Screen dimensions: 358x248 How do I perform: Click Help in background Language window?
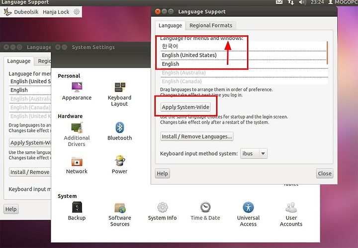click(x=11, y=209)
